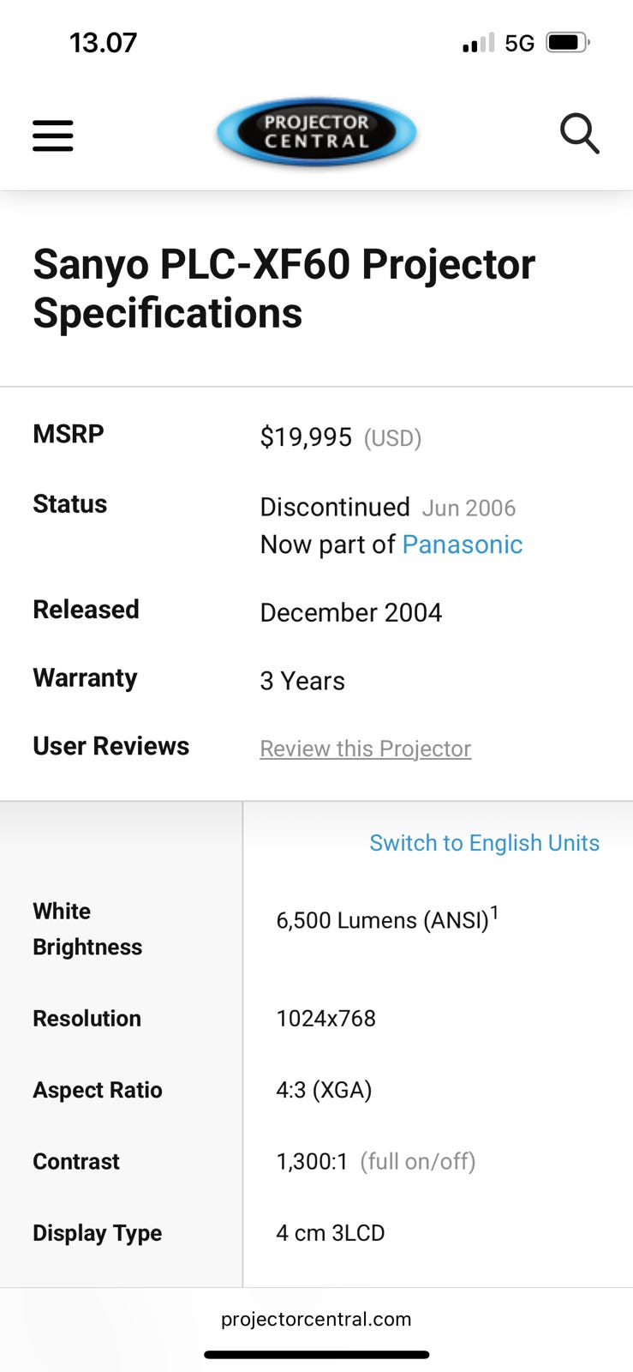Tap the Sanyo PLC-XF60 page heading
Viewport: 633px width, 1372px height.
(284, 288)
